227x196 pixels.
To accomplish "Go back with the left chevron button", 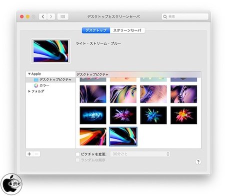I will click(x=43, y=16).
